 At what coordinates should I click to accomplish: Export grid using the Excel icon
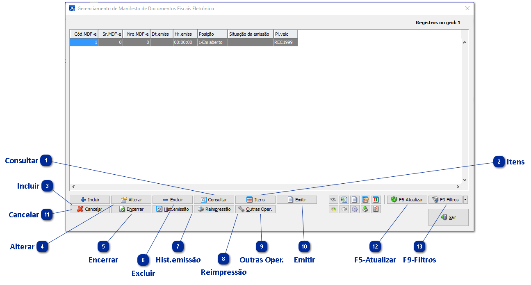(x=344, y=200)
